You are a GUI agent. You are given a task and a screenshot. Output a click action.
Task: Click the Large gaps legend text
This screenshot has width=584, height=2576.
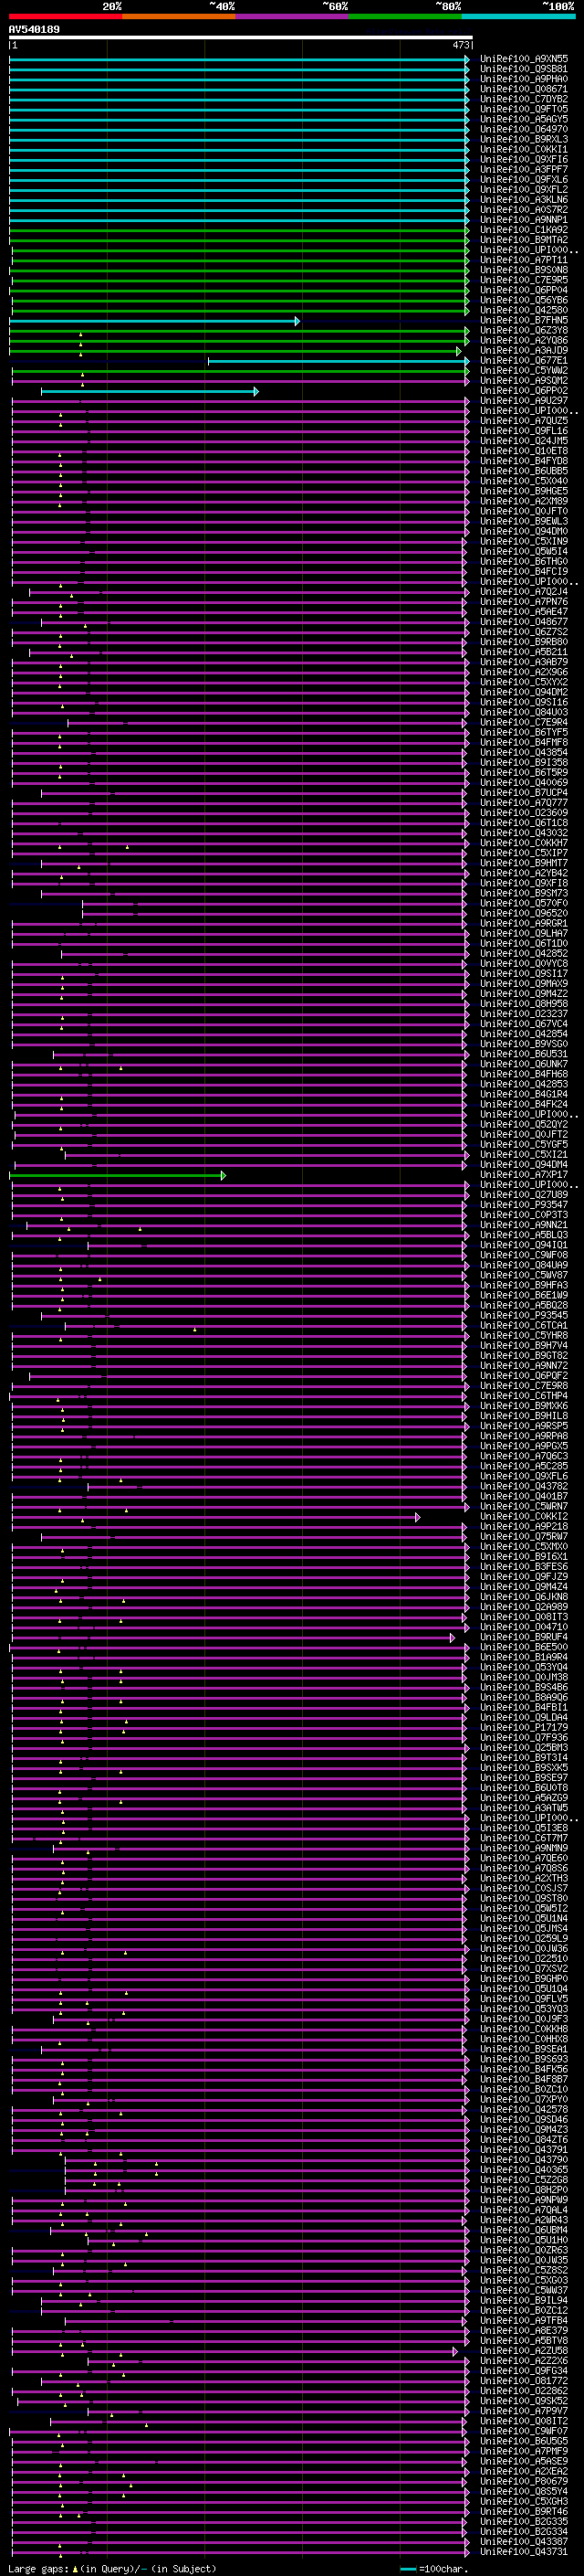click(x=38, y=2568)
